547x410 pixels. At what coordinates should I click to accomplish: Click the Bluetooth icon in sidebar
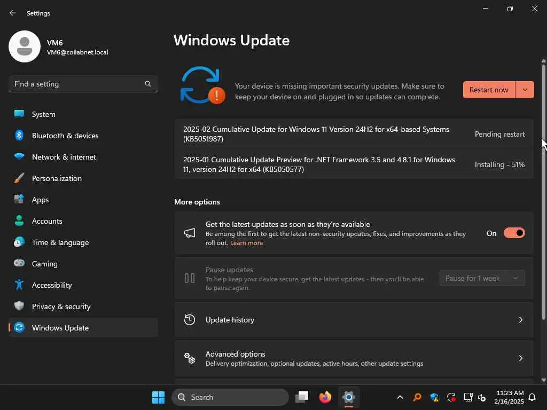pos(19,135)
